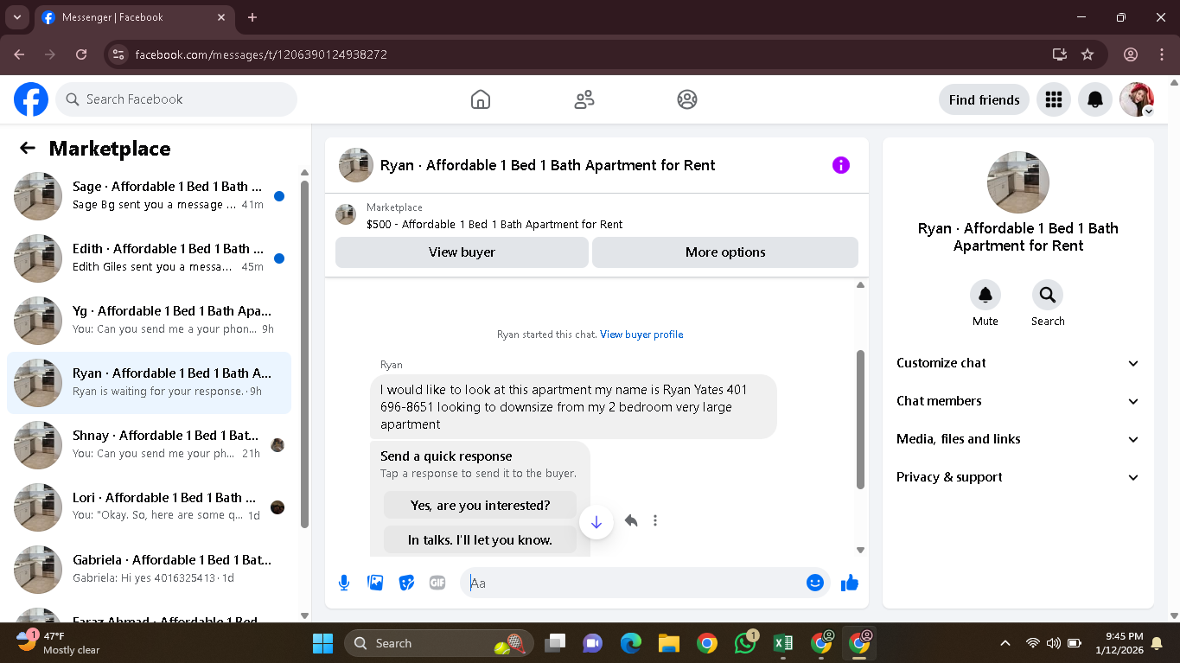Open Shnay's Marketplace conversation
The width and height of the screenshot is (1180, 663).
click(x=149, y=445)
